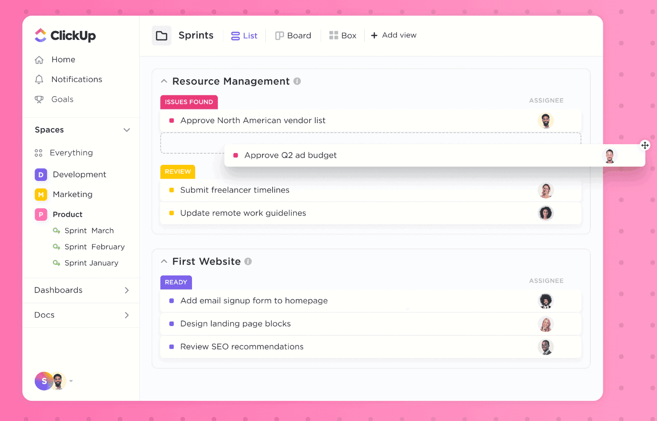The width and height of the screenshot is (657, 421).
Task: Open Notifications bell icon
Action: coord(39,80)
